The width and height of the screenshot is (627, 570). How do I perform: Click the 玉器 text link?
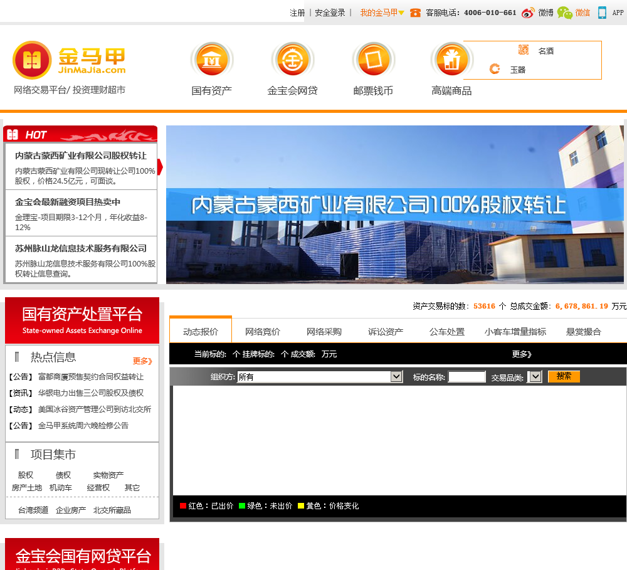point(518,70)
